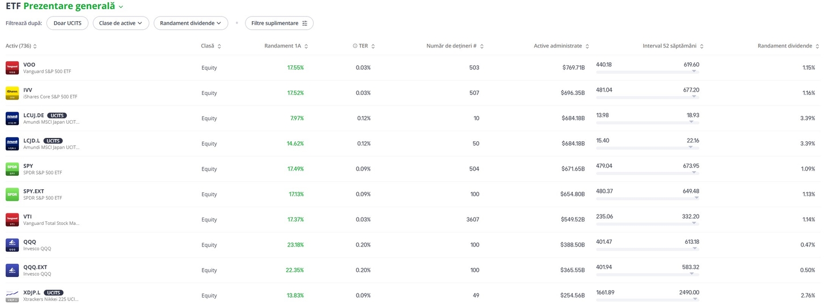Open the QQQ.EXT ticker link
Image resolution: width=824 pixels, height=305 pixels.
tap(35, 267)
